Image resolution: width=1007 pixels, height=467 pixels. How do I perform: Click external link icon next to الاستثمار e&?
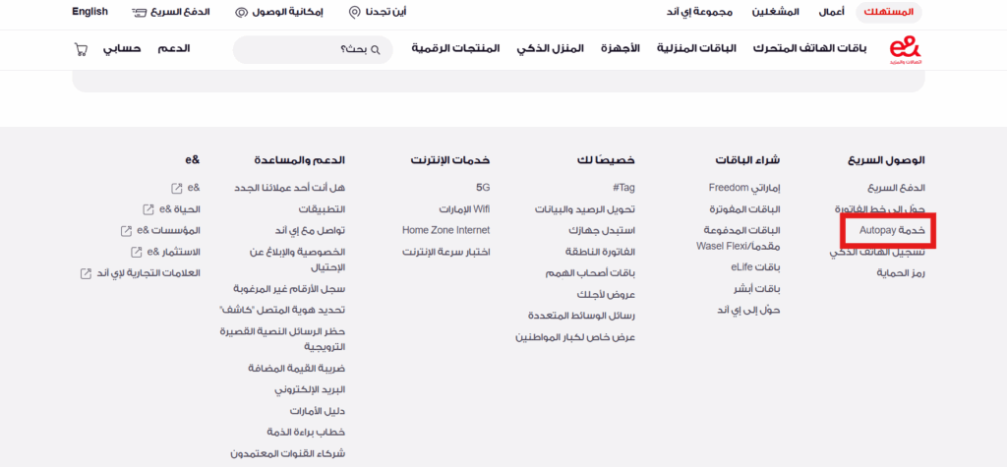coord(136,252)
